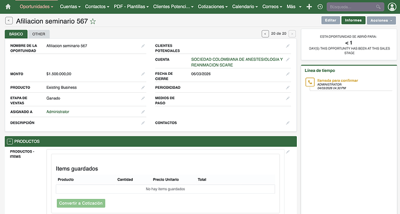Edit Periodicidad field pencil
400x214 pixels.
pyautogui.click(x=288, y=88)
